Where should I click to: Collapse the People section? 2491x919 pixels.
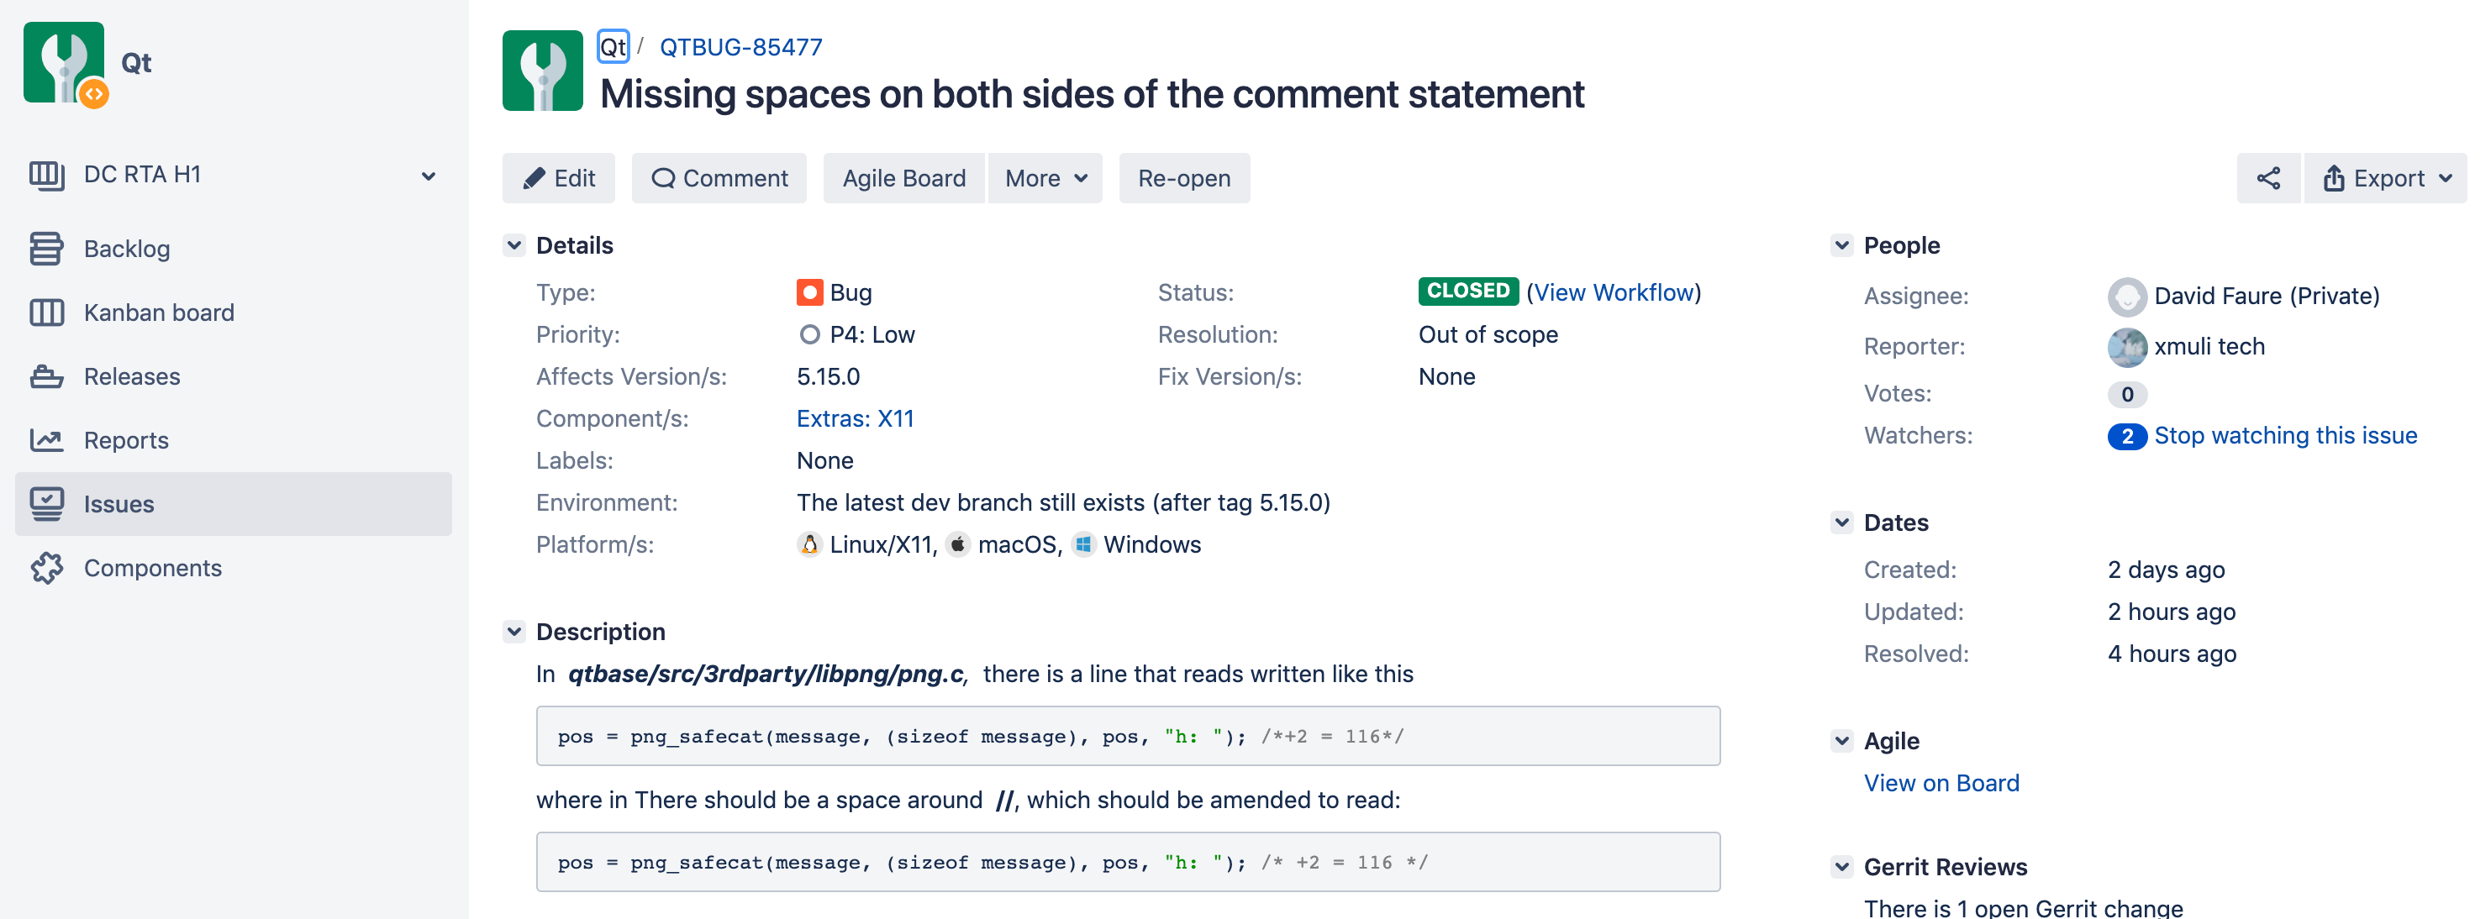(1841, 245)
